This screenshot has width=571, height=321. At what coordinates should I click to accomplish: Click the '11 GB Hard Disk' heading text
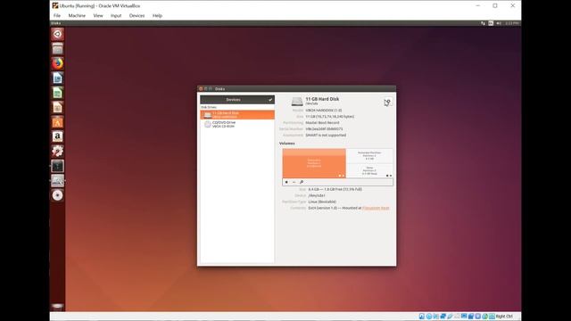coord(322,99)
